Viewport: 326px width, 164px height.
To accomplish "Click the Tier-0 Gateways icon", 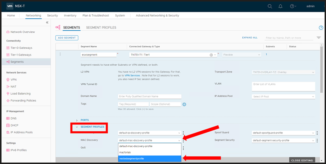I will pyautogui.click(x=8, y=48).
